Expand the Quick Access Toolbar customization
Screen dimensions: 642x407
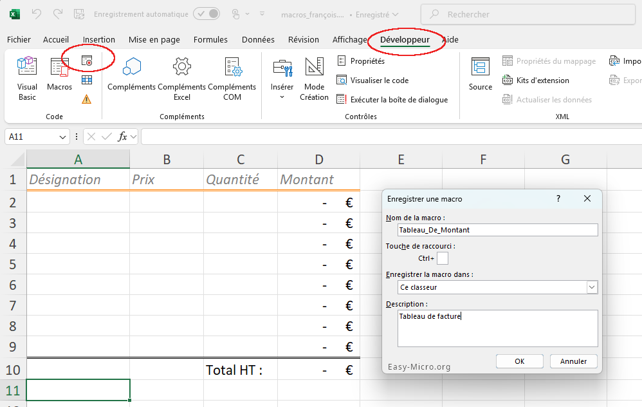point(262,14)
